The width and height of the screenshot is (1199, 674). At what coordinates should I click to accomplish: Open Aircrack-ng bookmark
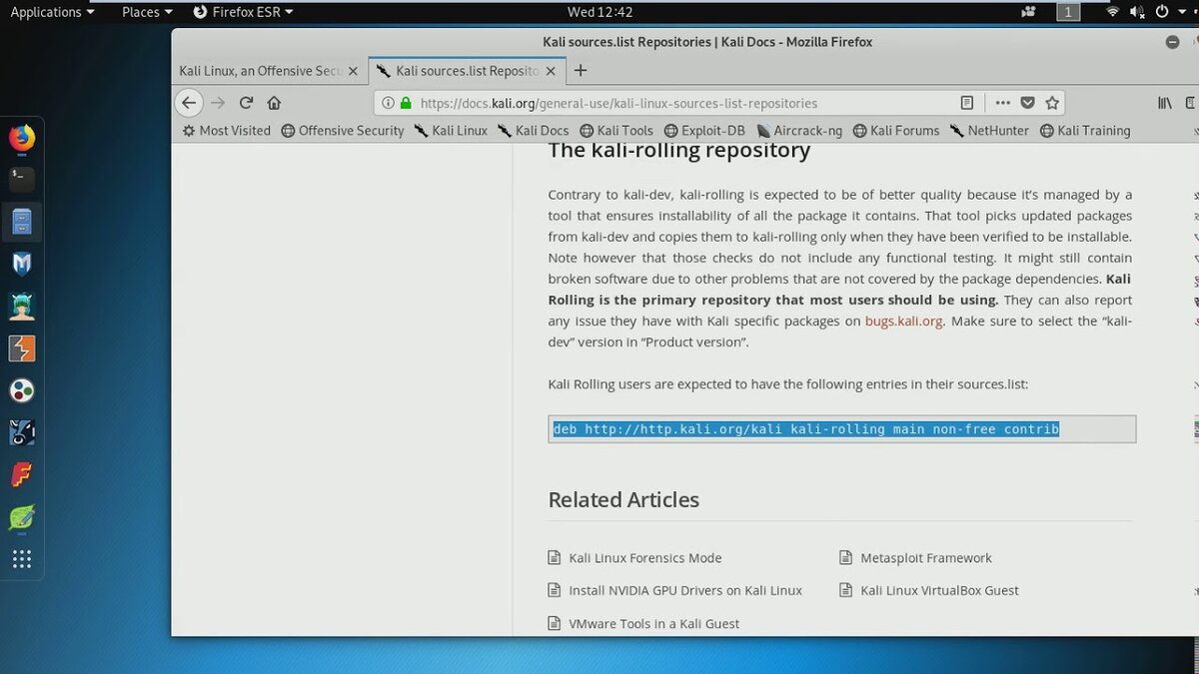click(x=799, y=130)
